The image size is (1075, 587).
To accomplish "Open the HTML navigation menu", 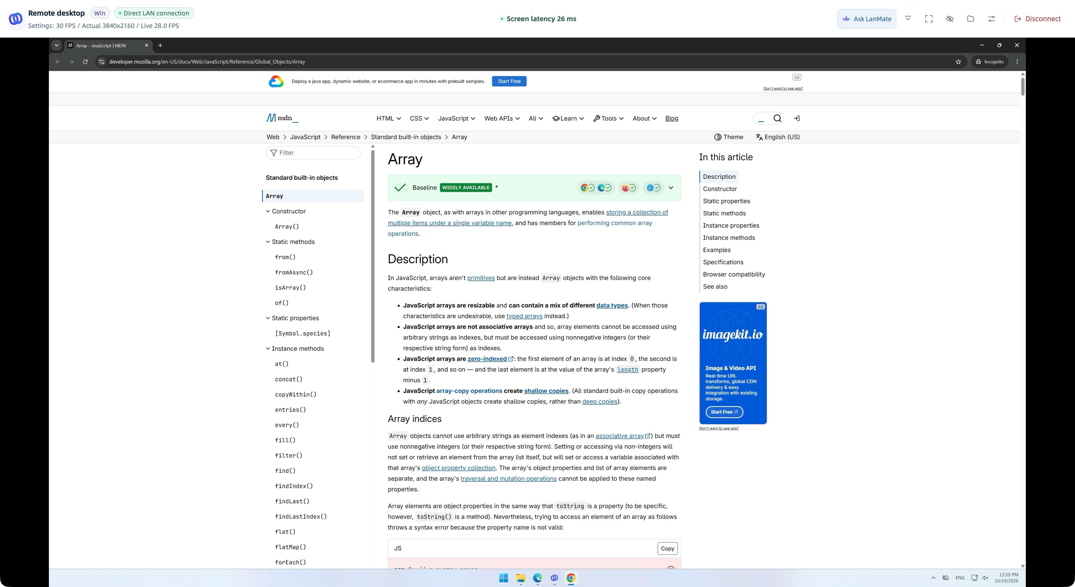I will pos(388,118).
